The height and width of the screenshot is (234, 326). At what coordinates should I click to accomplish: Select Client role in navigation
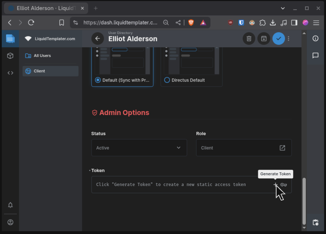pyautogui.click(x=50, y=71)
